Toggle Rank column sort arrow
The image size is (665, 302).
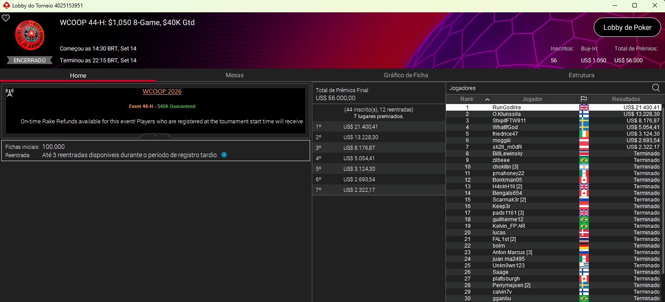pos(487,99)
